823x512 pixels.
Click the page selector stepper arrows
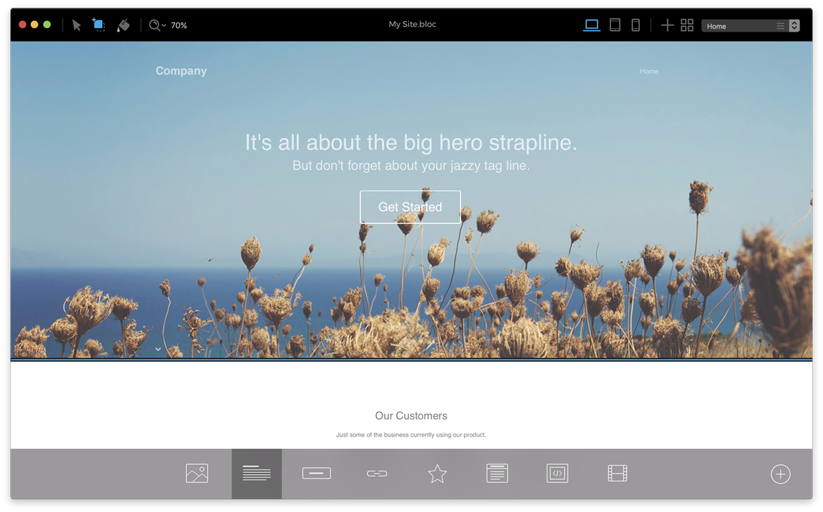tap(794, 26)
